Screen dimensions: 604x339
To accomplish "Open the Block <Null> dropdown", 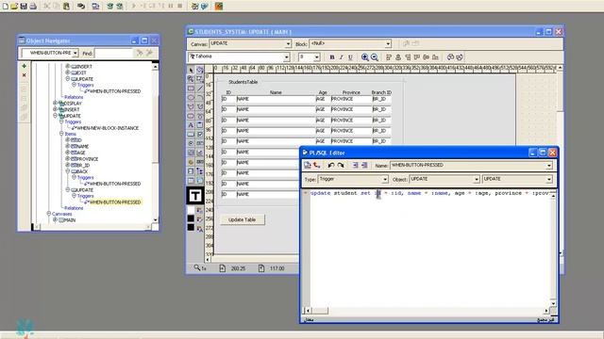I will tap(388, 44).
